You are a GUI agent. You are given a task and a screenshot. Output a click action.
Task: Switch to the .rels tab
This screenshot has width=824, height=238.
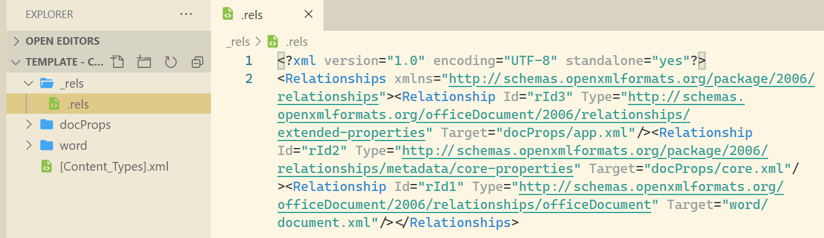(267, 15)
